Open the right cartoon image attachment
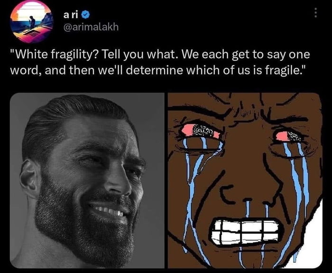The height and width of the screenshot is (273, 332). coord(245,181)
